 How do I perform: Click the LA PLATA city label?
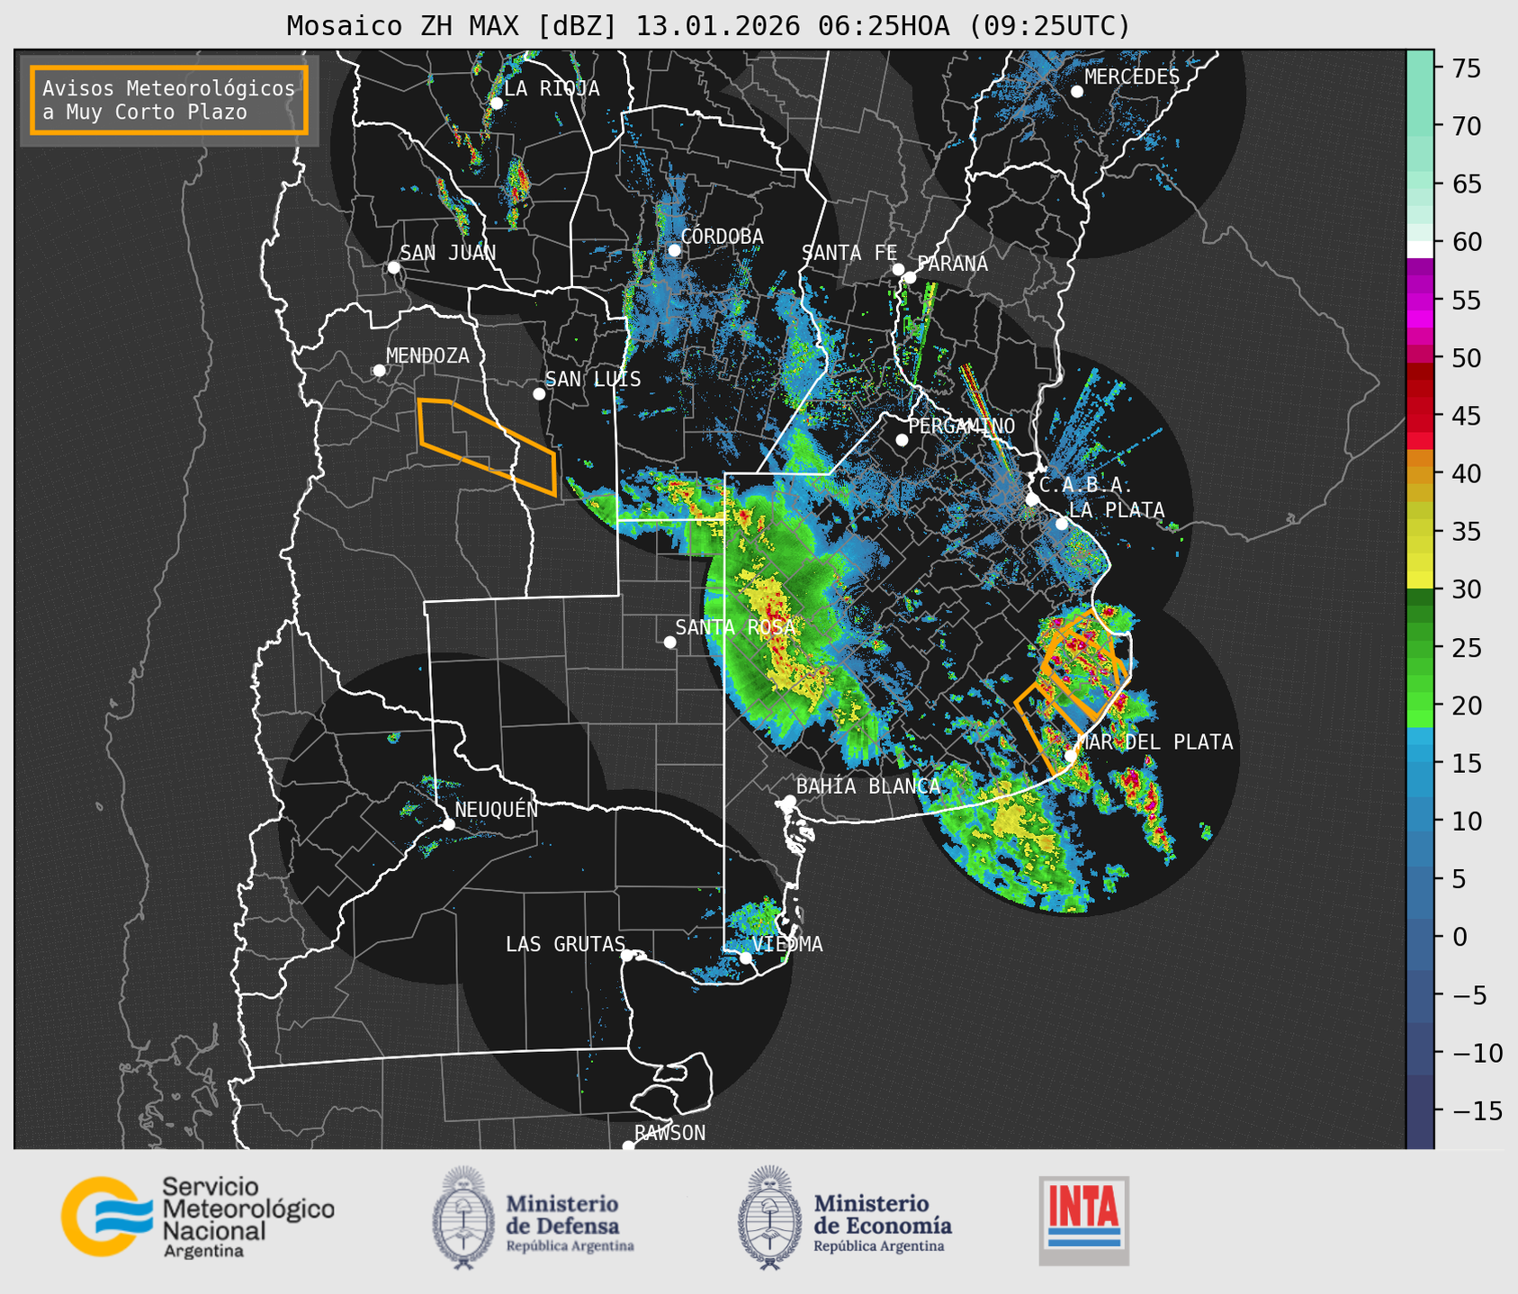click(x=1117, y=510)
